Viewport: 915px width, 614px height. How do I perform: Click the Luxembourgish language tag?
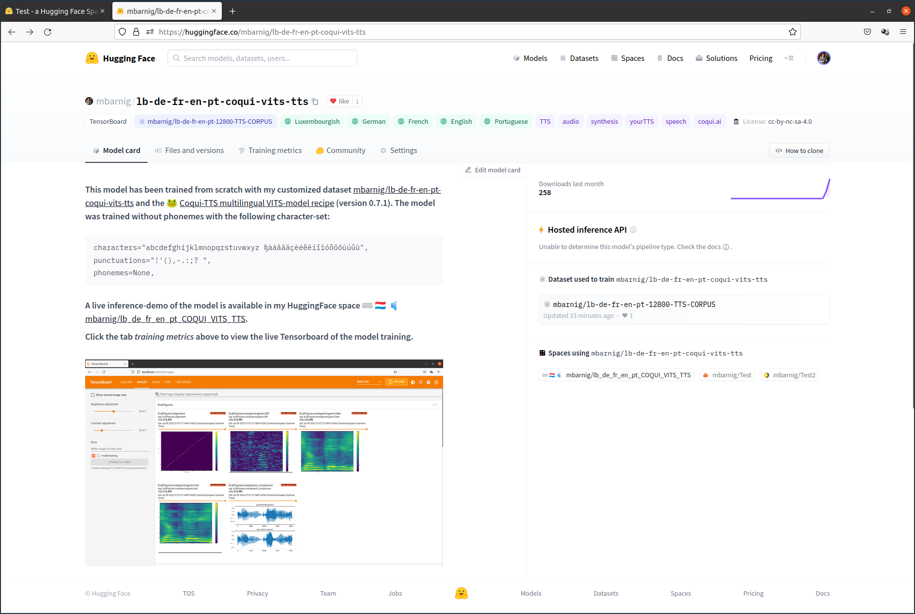click(x=312, y=122)
